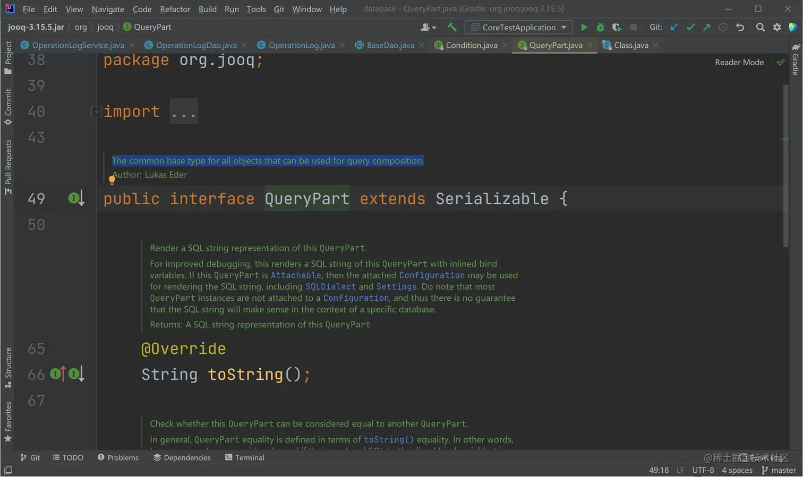Open the Pull Requests tool window
803x477 pixels.
click(x=8, y=167)
